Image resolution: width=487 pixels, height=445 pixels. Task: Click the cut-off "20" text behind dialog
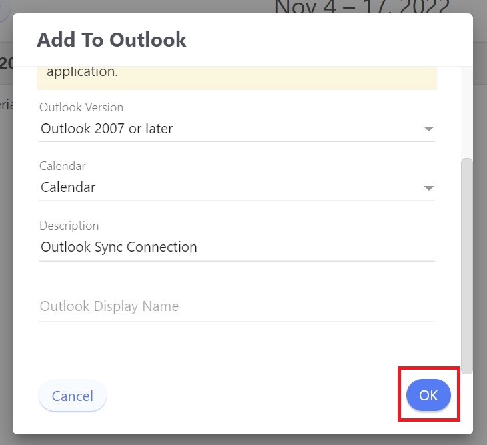[x=6, y=63]
